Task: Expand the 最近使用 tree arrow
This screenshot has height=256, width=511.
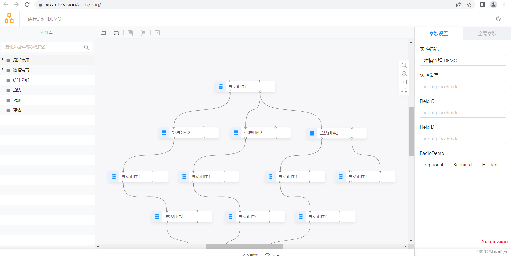Action: click(2, 59)
